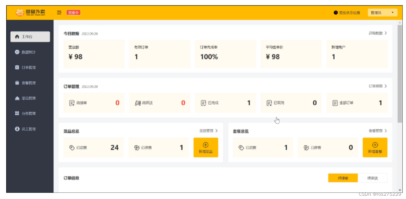Click the clock icon for 营业状态设置
406x199 pixels.
pos(336,13)
